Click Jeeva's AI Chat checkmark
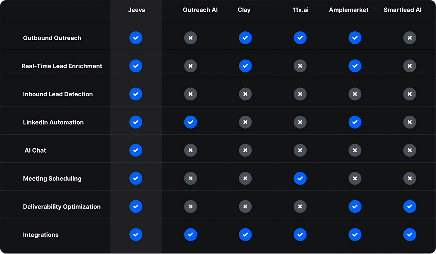436x254 pixels. [136, 150]
